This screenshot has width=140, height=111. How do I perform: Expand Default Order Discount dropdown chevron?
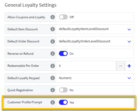[129, 41]
